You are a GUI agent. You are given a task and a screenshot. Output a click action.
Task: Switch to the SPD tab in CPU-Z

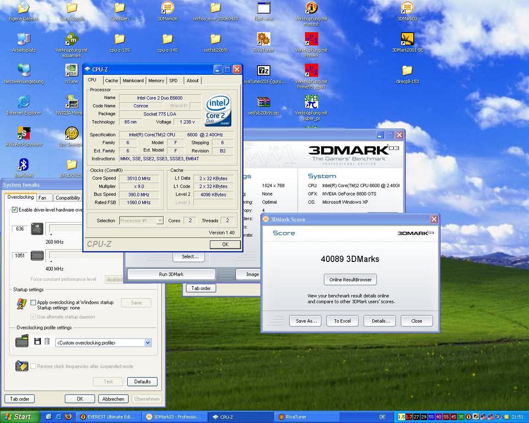pyautogui.click(x=174, y=81)
